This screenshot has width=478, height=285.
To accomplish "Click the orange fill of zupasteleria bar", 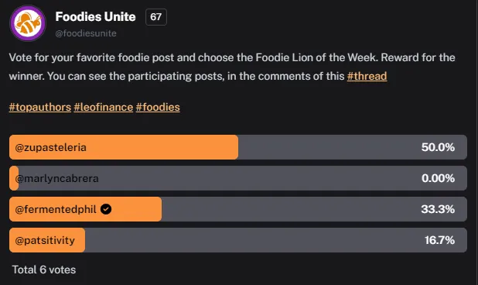I will tap(124, 147).
